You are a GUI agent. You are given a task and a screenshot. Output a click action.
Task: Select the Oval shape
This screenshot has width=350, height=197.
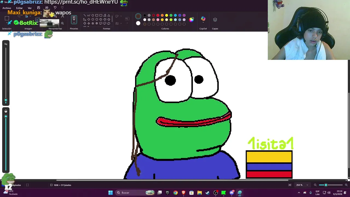pos(93,15)
